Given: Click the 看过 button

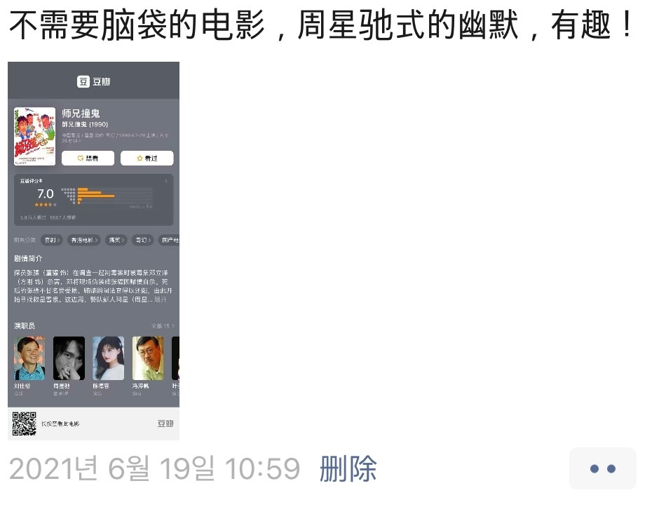Looking at the screenshot, I should point(147,158).
